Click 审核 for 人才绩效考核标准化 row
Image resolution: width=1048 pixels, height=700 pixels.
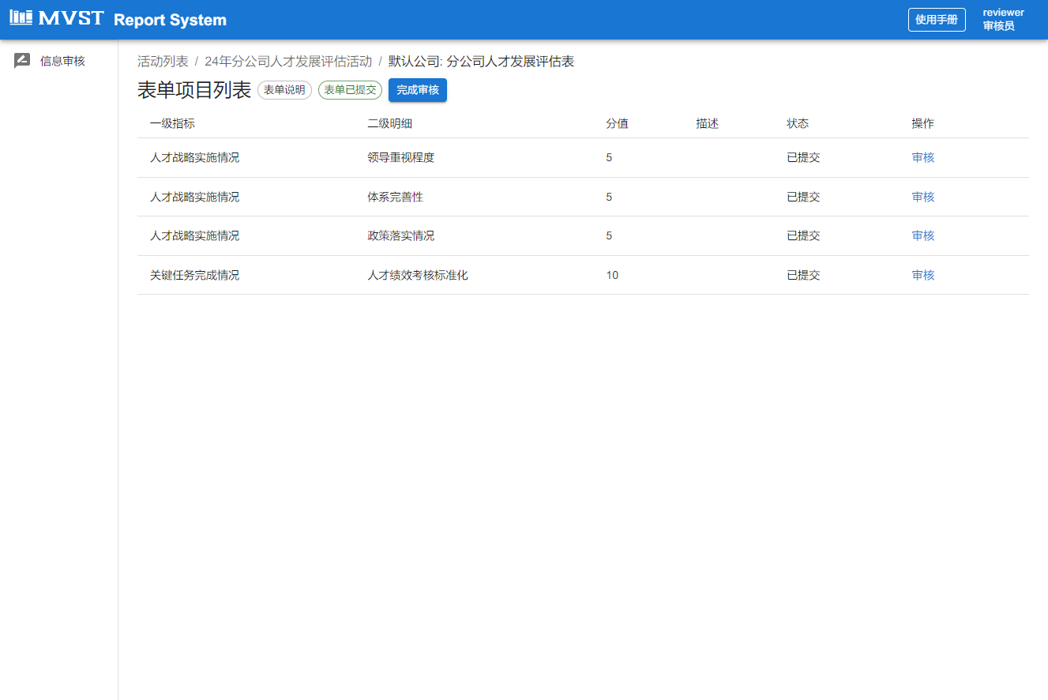(x=923, y=275)
